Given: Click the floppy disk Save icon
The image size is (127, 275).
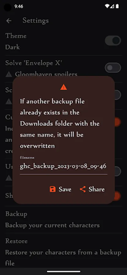Looking at the screenshot, I should coord(53,189).
